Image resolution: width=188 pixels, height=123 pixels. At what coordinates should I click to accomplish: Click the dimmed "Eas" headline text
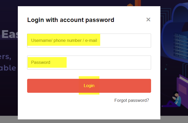(x=10, y=34)
